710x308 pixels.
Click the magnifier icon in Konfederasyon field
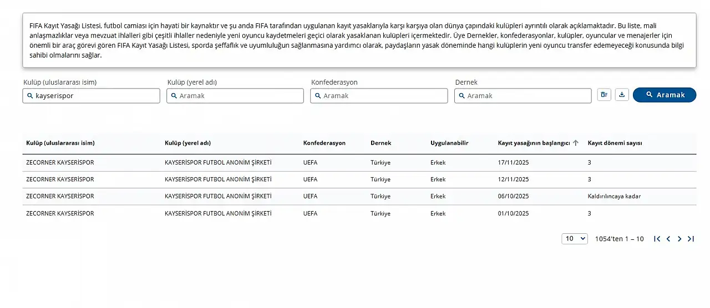point(318,96)
